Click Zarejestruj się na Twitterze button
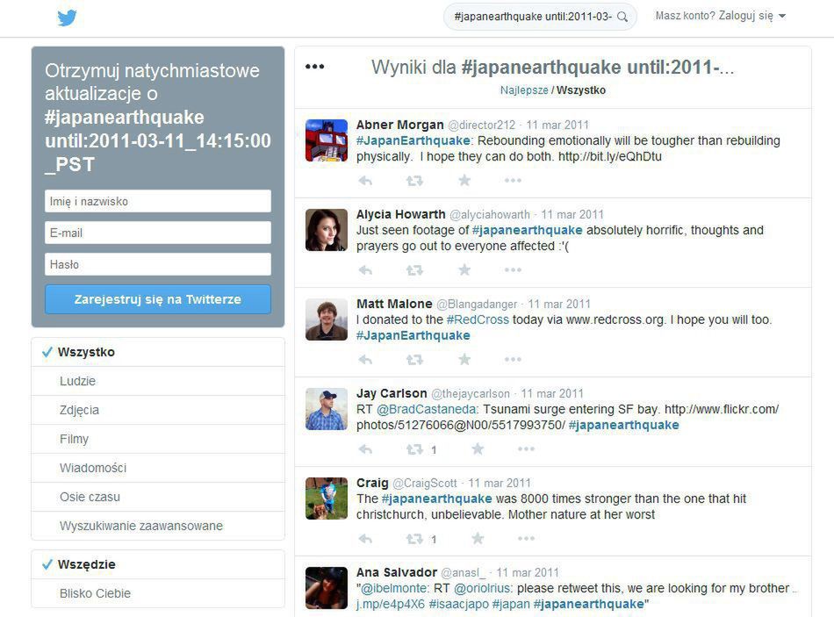The width and height of the screenshot is (834, 617). coord(158,299)
